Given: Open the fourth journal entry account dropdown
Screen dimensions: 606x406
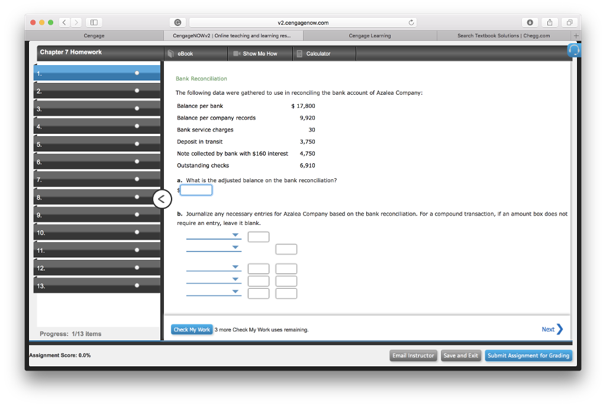Looking at the screenshot, I should tap(214, 279).
